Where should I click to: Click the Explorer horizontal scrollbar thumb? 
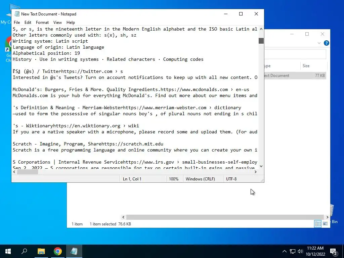pyautogui.click(x=225, y=217)
